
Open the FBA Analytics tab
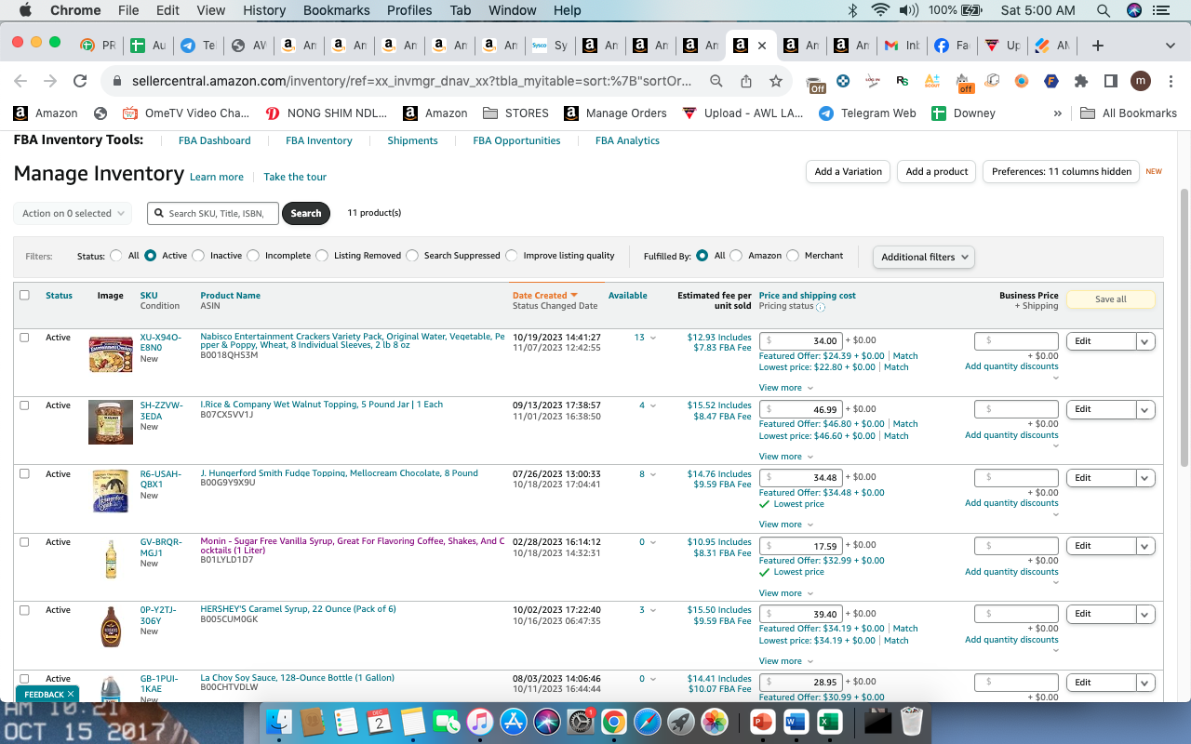click(627, 141)
